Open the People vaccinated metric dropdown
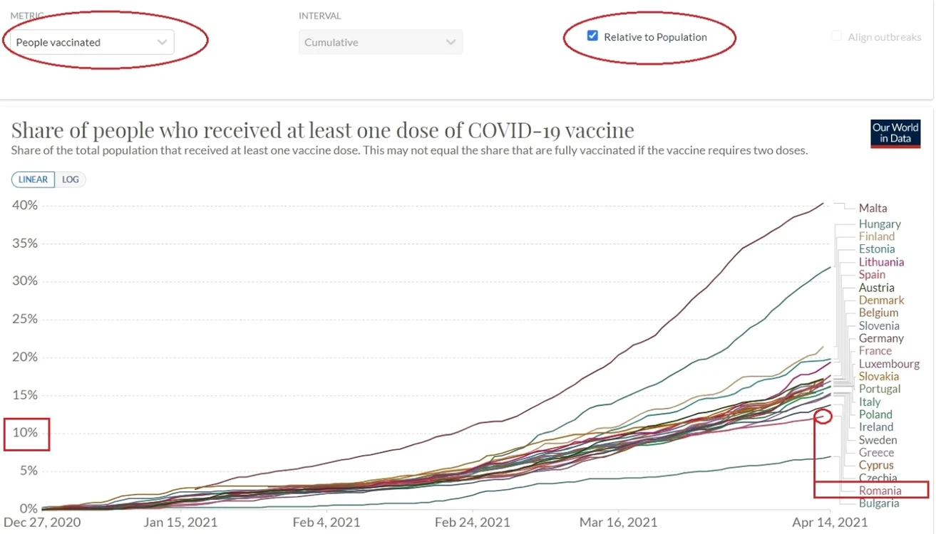 point(92,42)
